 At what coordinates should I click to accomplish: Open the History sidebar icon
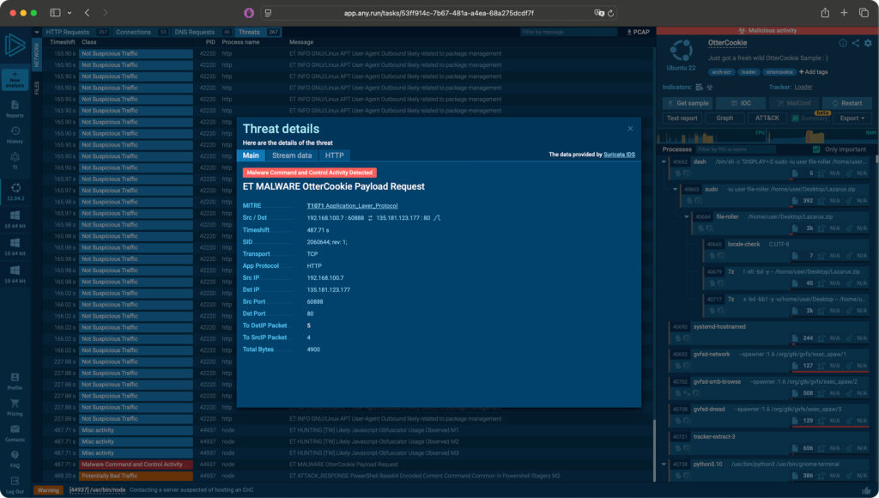pyautogui.click(x=15, y=135)
